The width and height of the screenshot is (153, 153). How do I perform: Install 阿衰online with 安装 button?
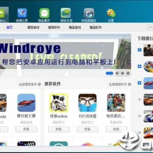[59, 129]
